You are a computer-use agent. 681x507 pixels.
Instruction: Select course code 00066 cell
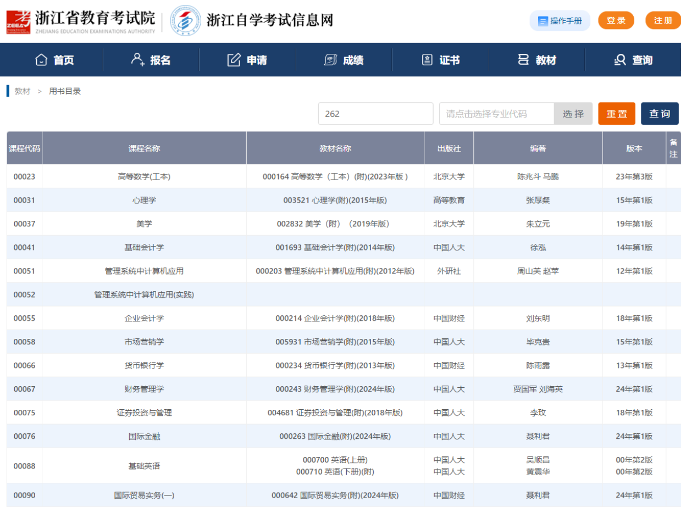24,365
